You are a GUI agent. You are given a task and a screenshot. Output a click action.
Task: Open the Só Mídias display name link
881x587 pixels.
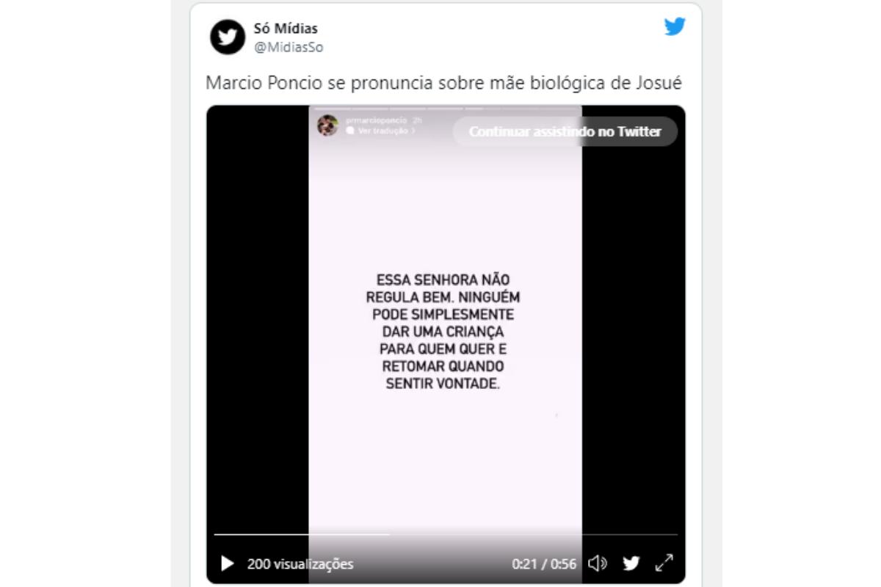286,29
